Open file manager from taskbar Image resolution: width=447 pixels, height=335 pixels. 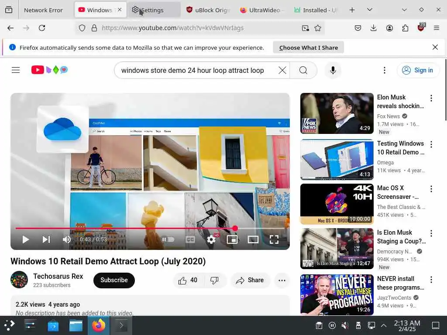[76, 325]
